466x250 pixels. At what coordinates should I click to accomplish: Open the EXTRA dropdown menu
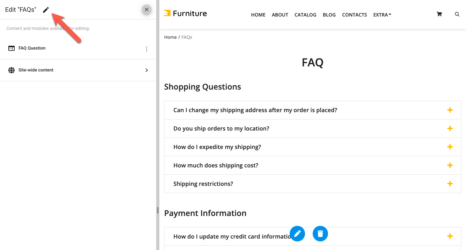pyautogui.click(x=382, y=15)
